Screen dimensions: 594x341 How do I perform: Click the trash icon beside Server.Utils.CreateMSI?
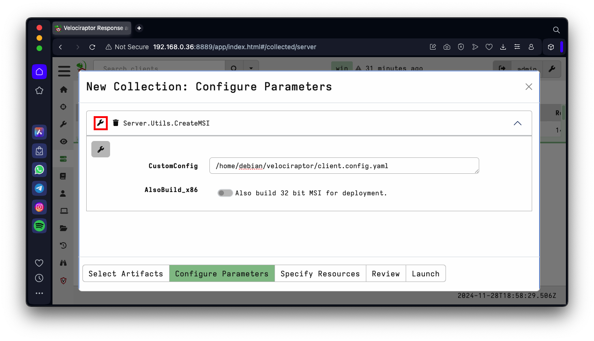116,123
